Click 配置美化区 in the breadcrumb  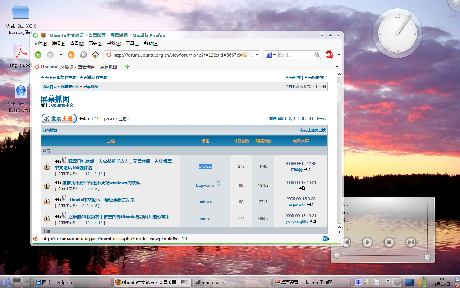(70, 87)
